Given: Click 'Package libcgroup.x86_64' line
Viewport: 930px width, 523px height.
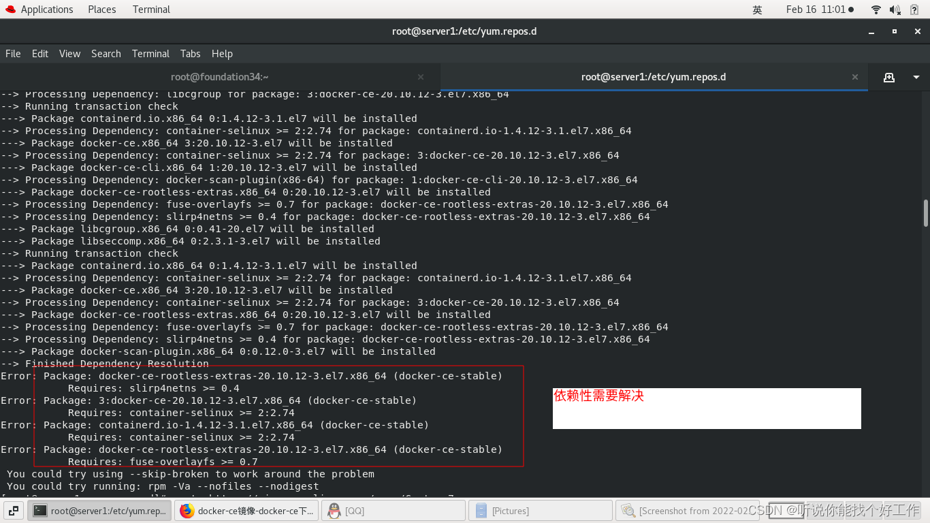Looking at the screenshot, I should 187,229.
